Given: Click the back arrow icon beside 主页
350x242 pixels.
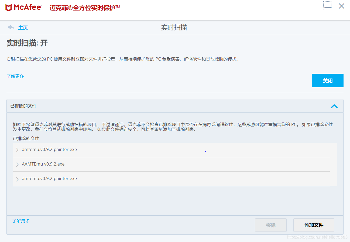Looking at the screenshot, I should (11, 27).
